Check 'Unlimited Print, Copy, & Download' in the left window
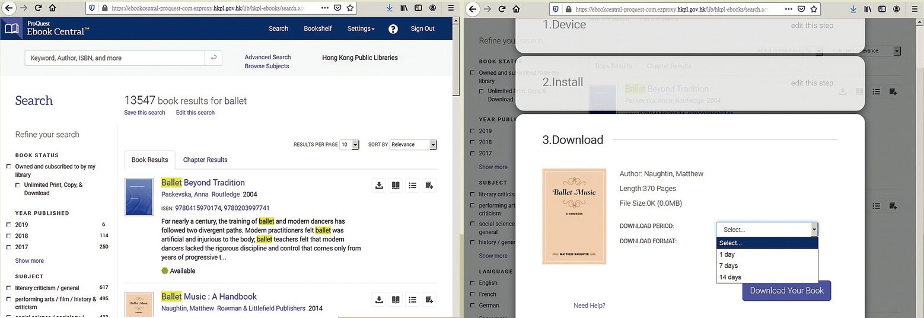The image size is (924, 318). point(18,185)
